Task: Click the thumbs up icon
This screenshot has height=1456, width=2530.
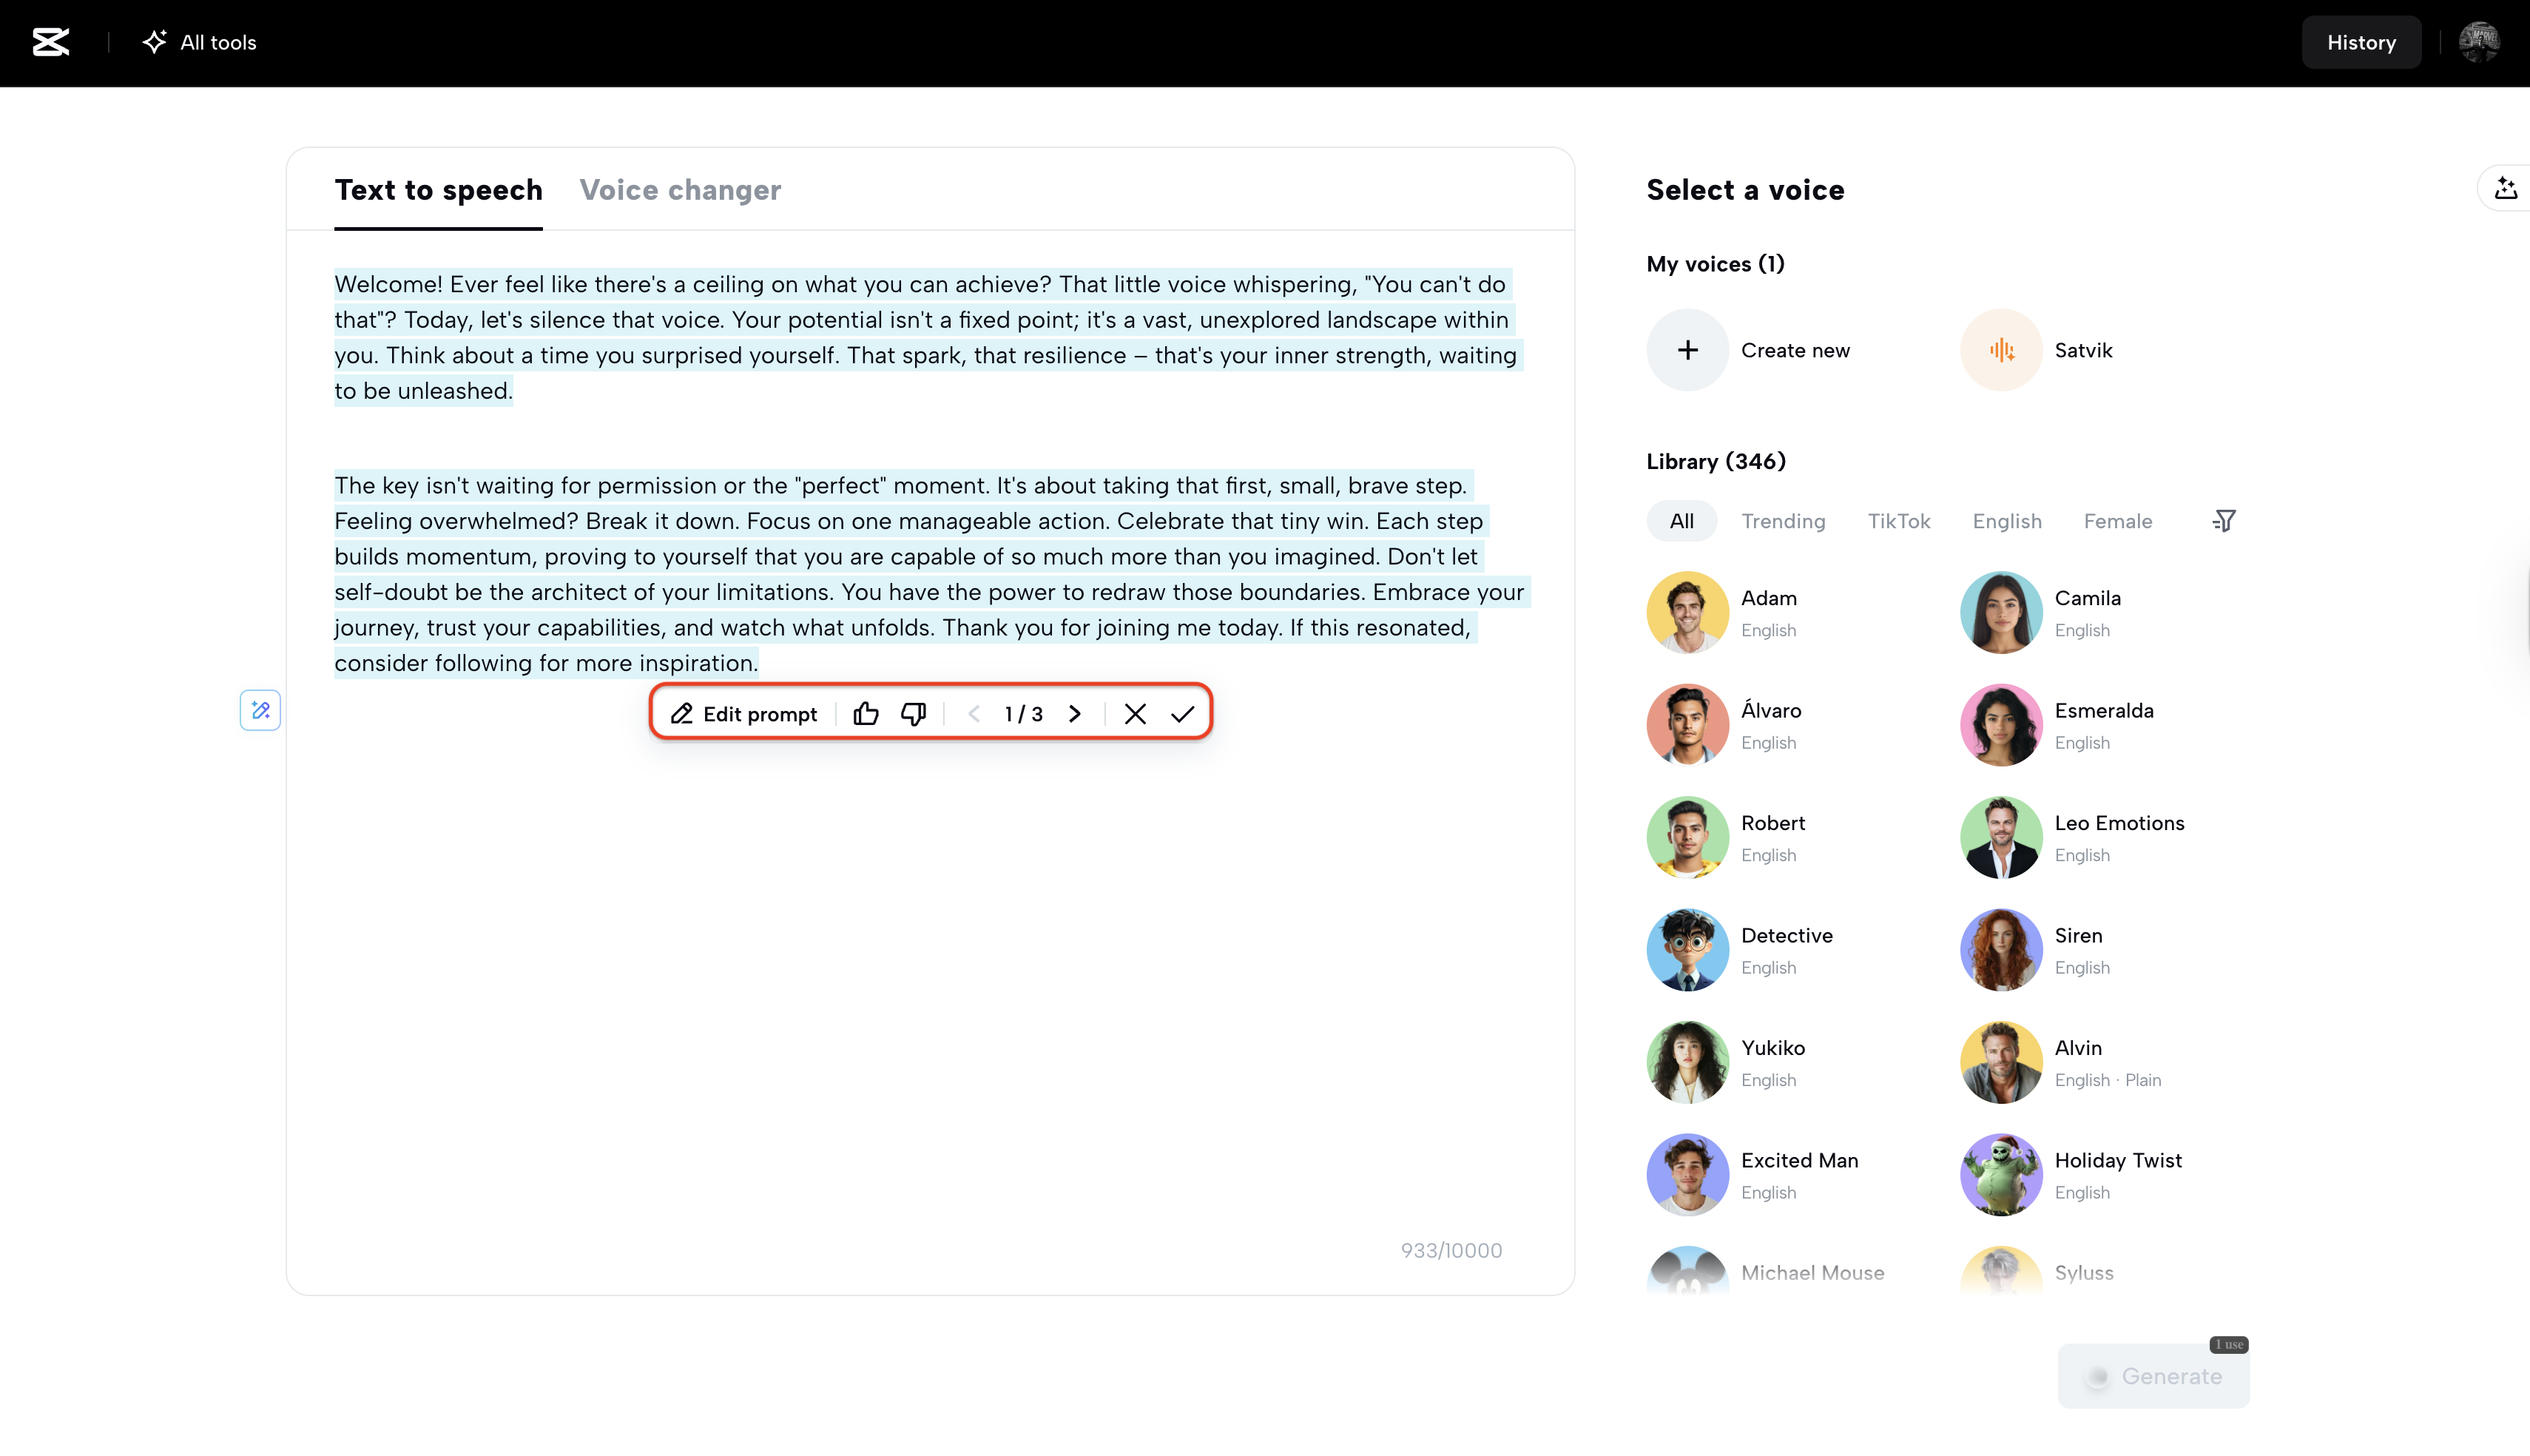Action: (x=866, y=713)
